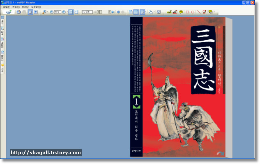Minimize the ezPDF Reader window
The height and width of the screenshot is (164, 260).
click(244, 2)
